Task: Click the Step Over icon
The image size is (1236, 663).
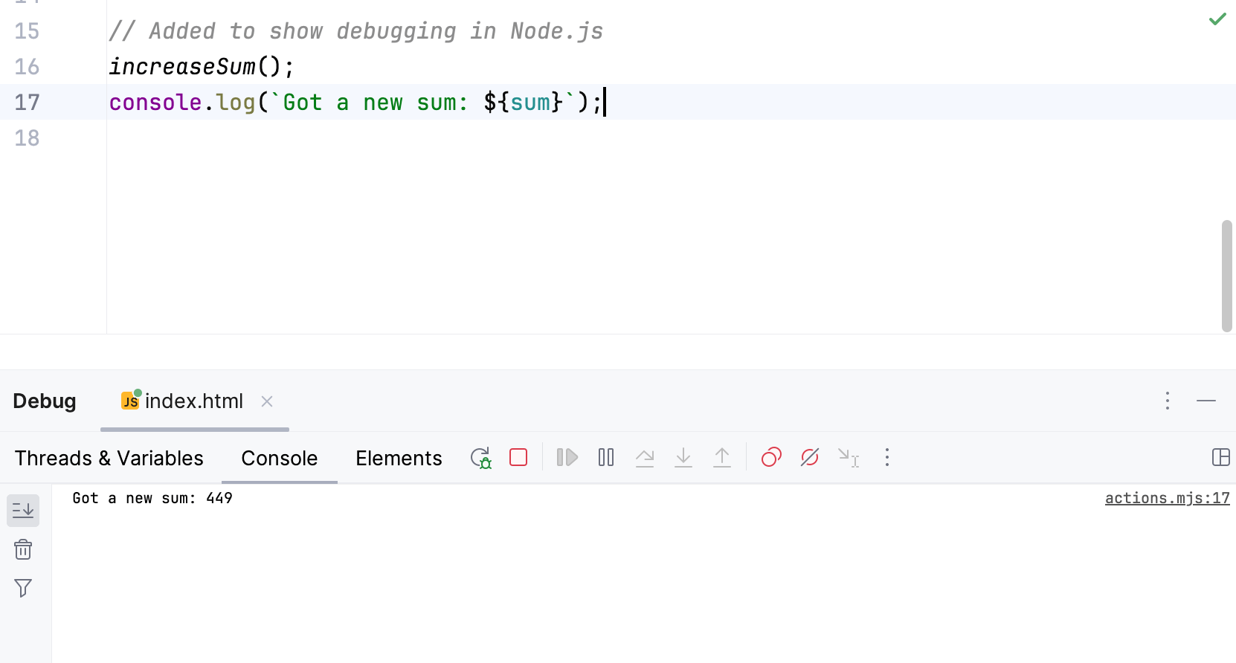Action: (x=645, y=457)
